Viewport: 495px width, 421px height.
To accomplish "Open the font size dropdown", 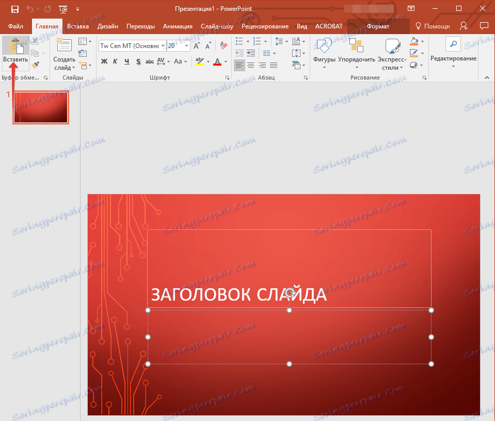I will coord(186,46).
